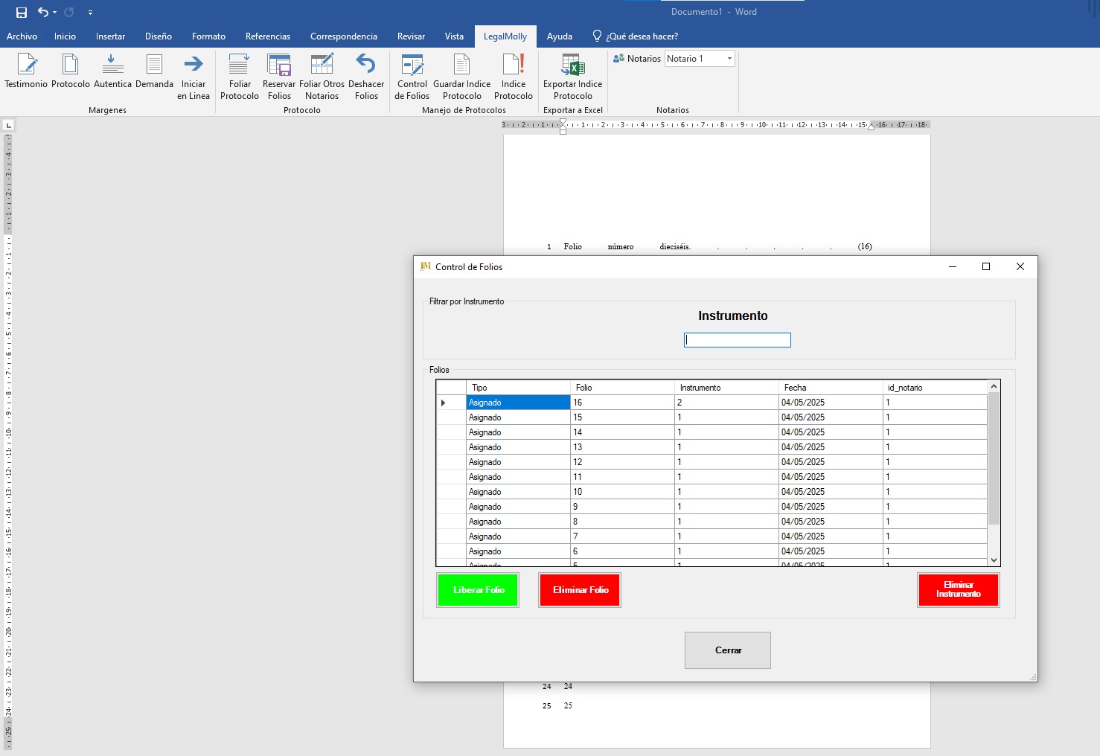The width and height of the screenshot is (1100, 756).
Task: Select the Folio 10 cell
Action: [x=622, y=492]
